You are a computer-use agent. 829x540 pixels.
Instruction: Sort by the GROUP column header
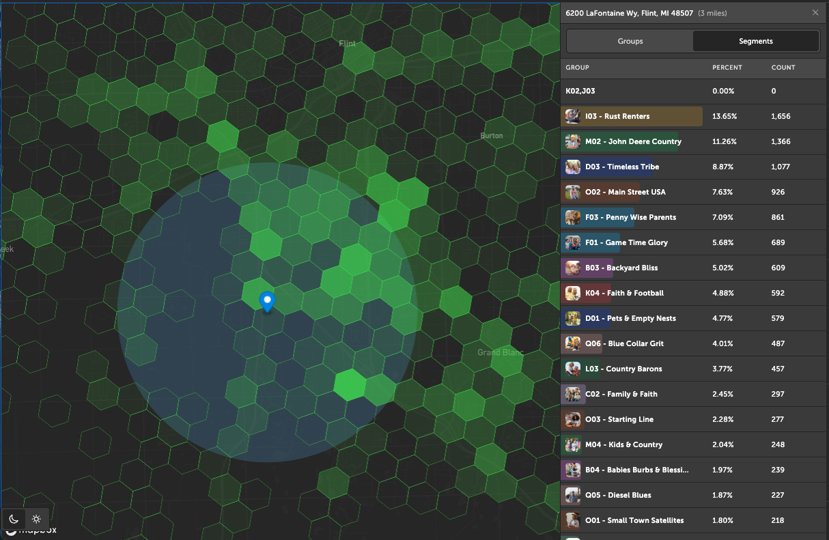(x=577, y=68)
